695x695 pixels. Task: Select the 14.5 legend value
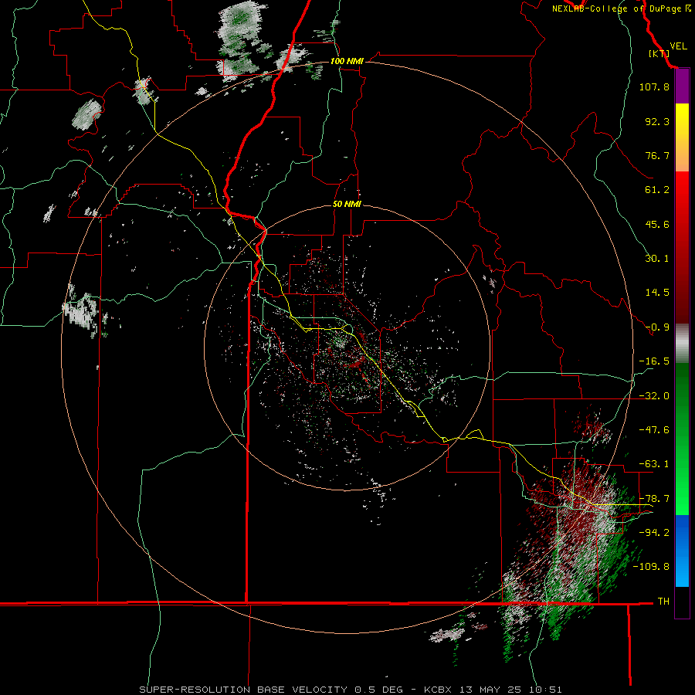[657, 293]
